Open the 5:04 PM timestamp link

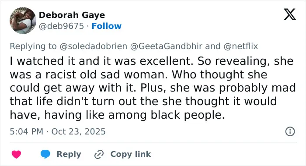(x=26, y=131)
